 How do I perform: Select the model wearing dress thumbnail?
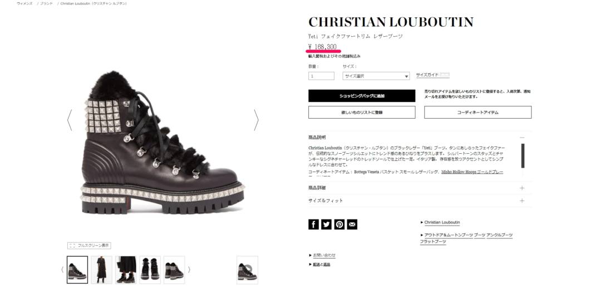[x=102, y=270]
